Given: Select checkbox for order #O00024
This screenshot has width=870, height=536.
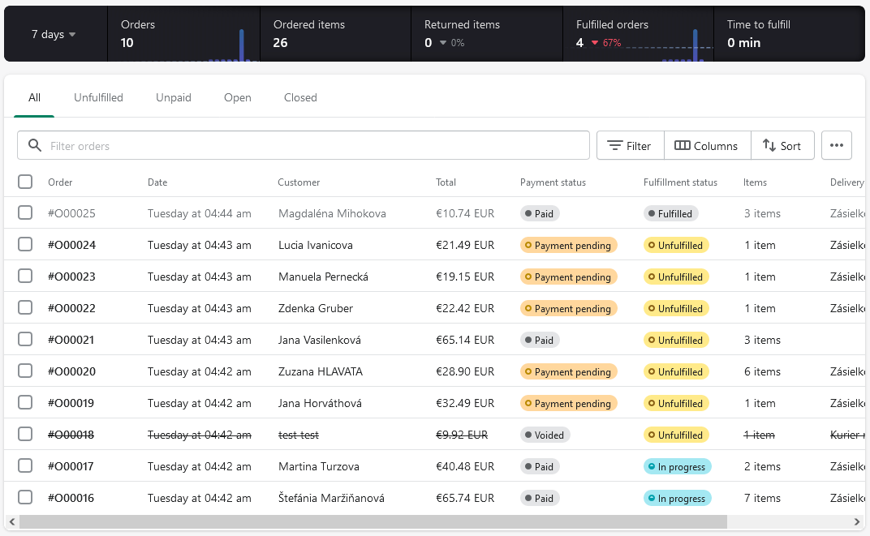Looking at the screenshot, I should [x=25, y=244].
